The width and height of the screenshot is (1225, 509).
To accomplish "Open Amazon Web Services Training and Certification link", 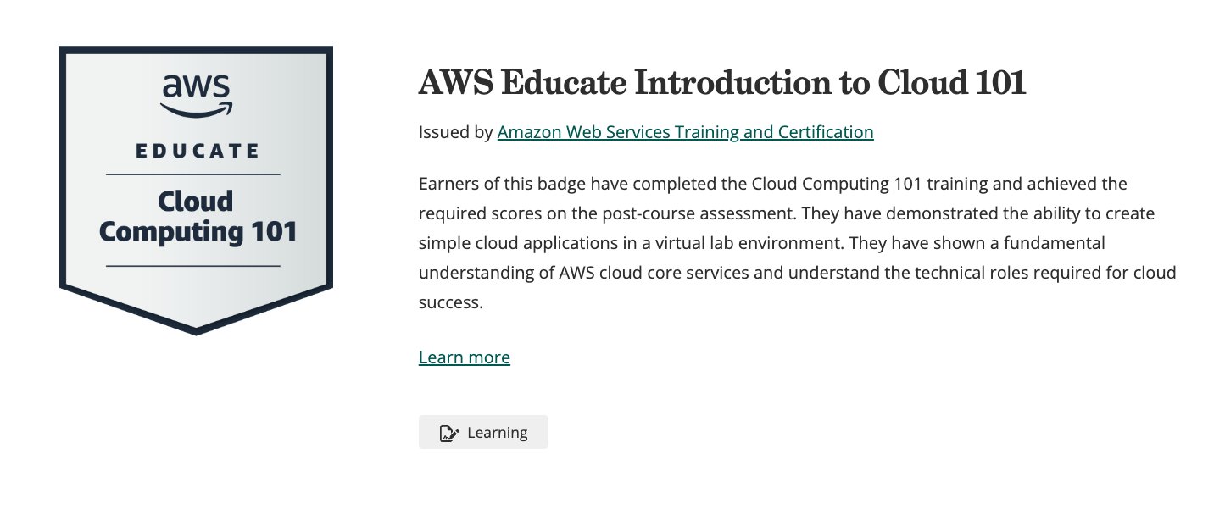I will click(685, 132).
